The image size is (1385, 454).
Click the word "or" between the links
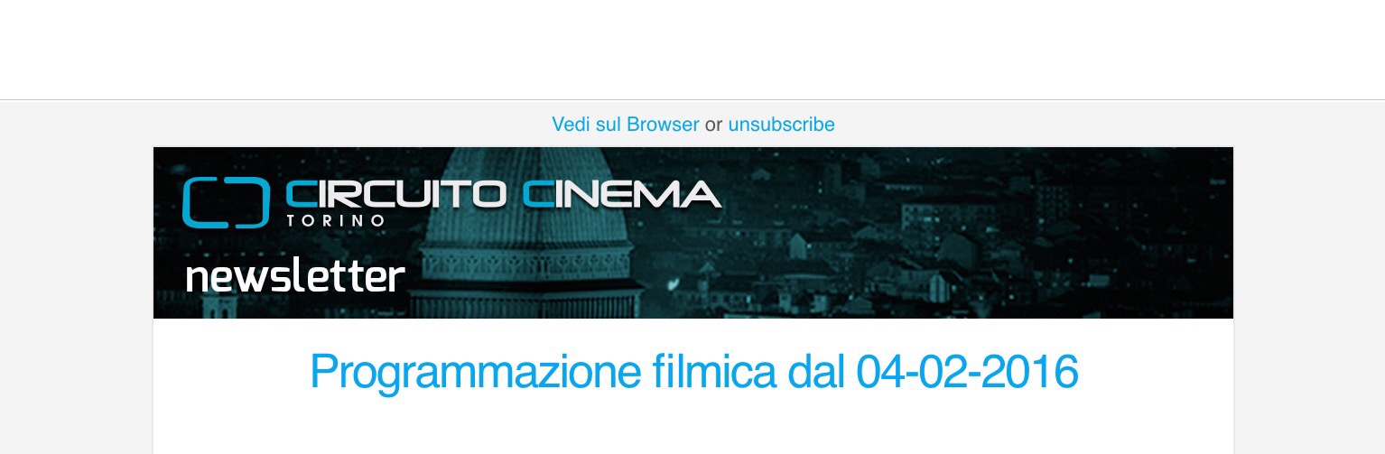[x=713, y=125]
